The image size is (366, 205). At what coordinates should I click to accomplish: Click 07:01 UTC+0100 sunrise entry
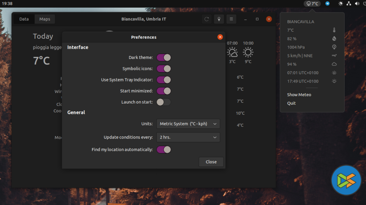tap(303, 73)
